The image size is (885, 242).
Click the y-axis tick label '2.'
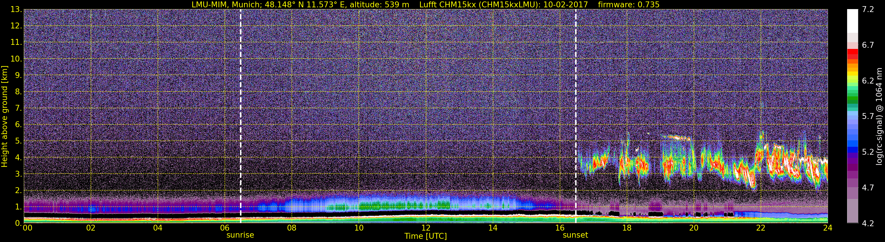[x=18, y=191]
